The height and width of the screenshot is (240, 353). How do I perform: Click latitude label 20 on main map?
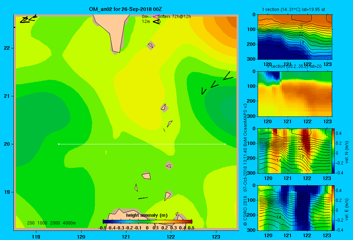pyautogui.click(x=7, y=144)
